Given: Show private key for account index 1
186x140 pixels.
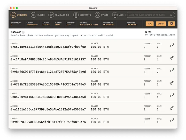Looking at the screenshot, I should click(172, 58).
